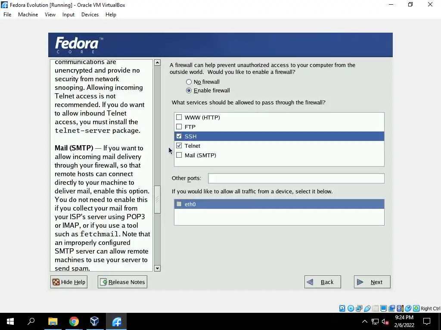This screenshot has width=441, height=330.
Task: Click the recording status icon
Action: pyautogui.click(x=391, y=309)
